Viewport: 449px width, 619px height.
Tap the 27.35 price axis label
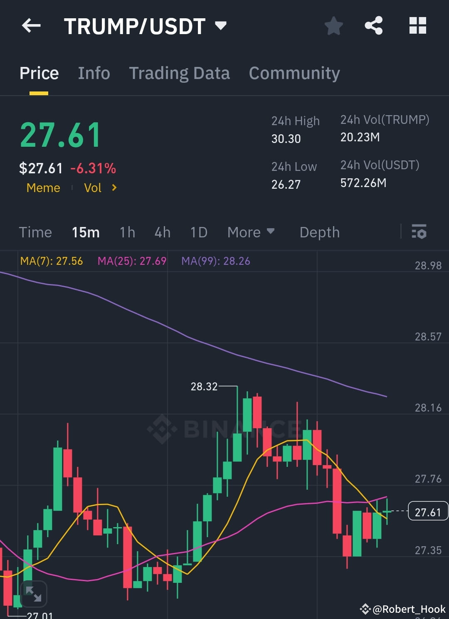(428, 550)
